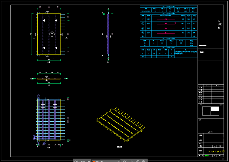Click the printer icon in bottom toolbar
This screenshot has height=162, width=229.
144,161
